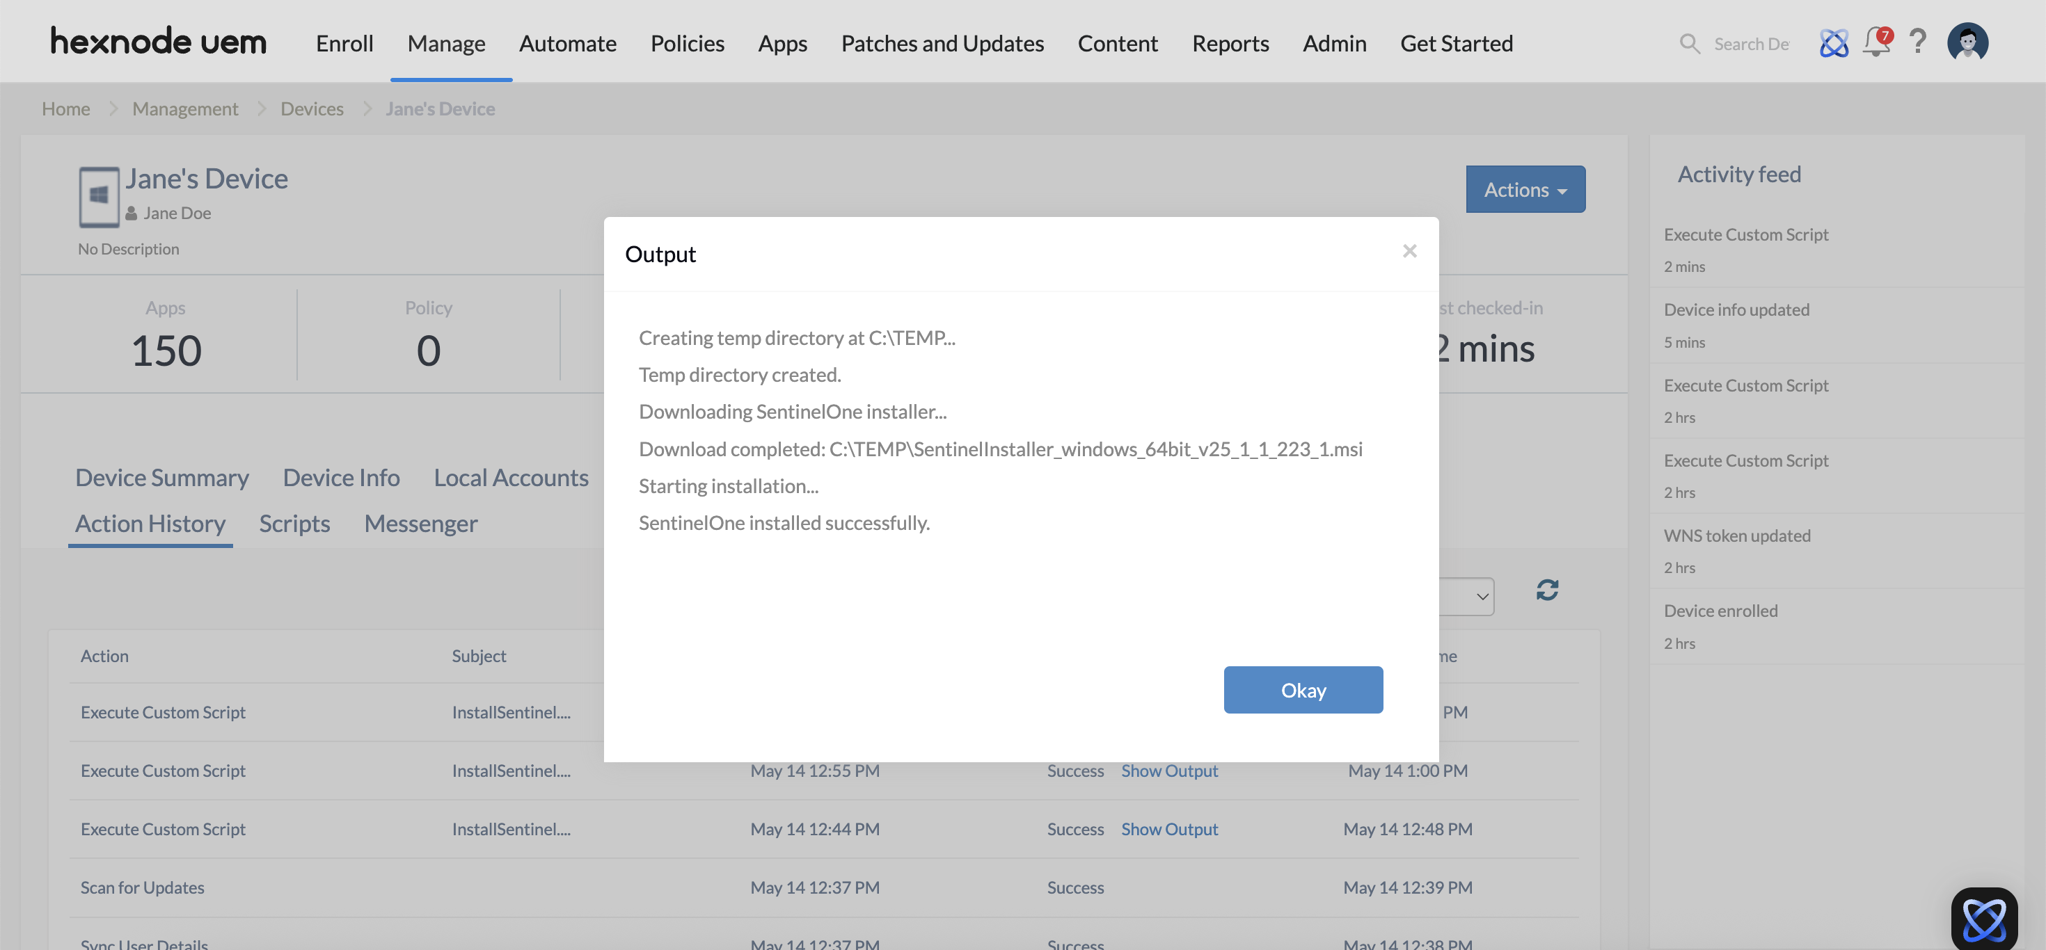2046x950 pixels.
Task: Open the Automate menu
Action: pos(567,43)
